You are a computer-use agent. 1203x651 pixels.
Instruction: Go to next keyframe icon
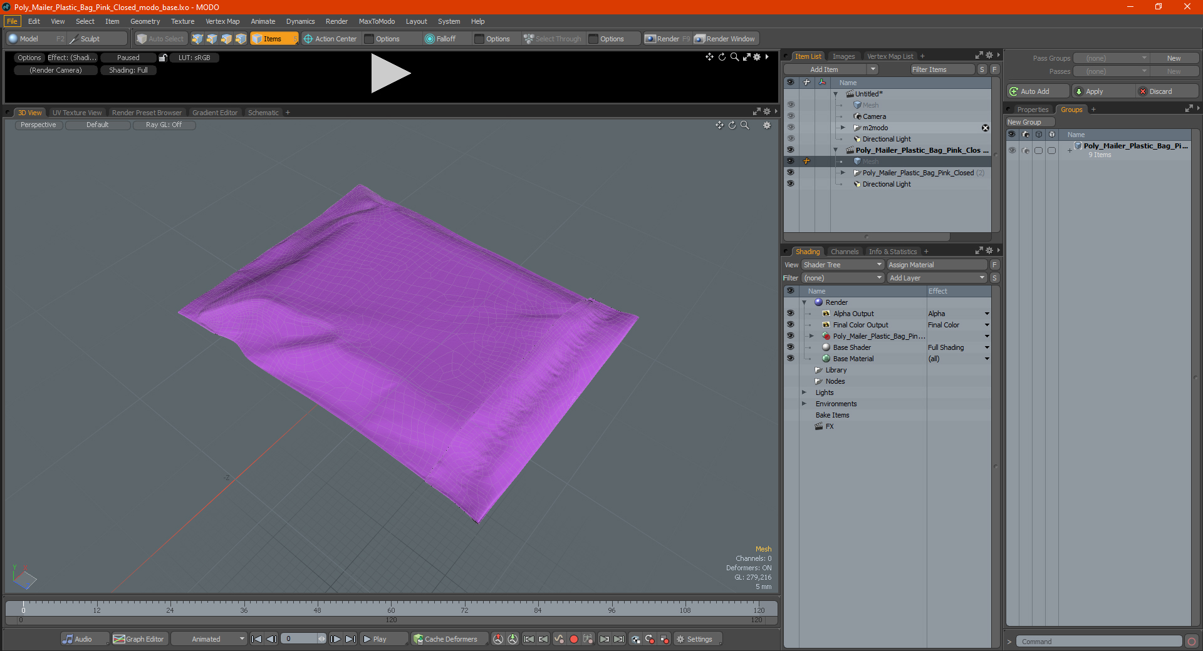[x=604, y=639]
